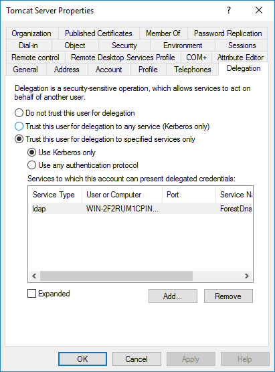The image size is (275, 372).
Task: Confirm with the OK button
Action: [82, 359]
